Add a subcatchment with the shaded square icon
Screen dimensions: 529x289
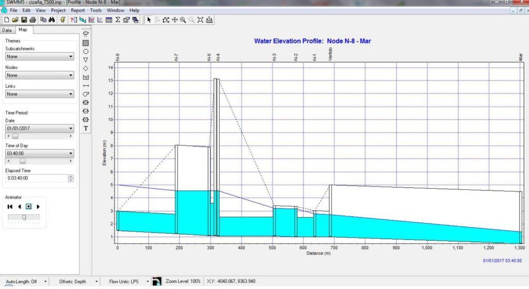(86, 43)
